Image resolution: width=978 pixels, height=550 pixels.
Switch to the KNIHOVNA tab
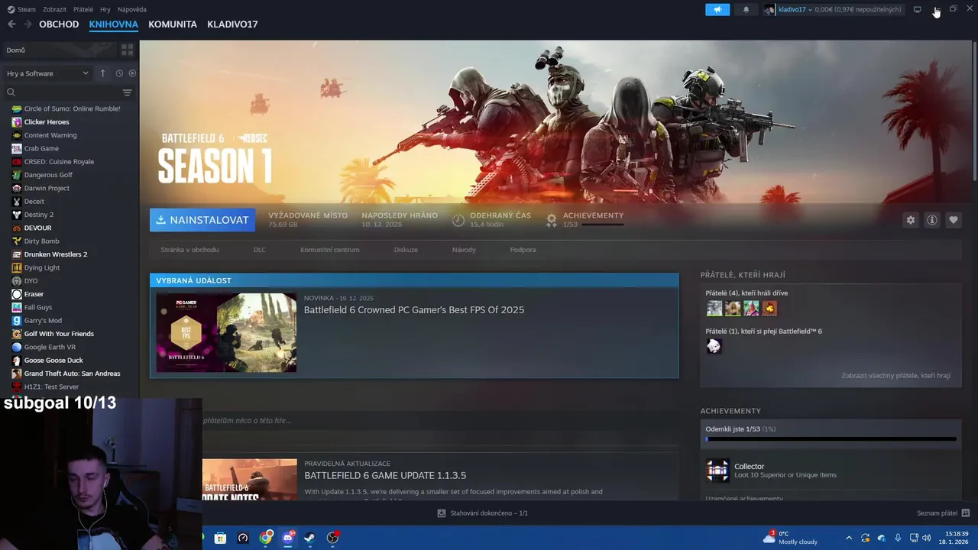click(x=113, y=24)
